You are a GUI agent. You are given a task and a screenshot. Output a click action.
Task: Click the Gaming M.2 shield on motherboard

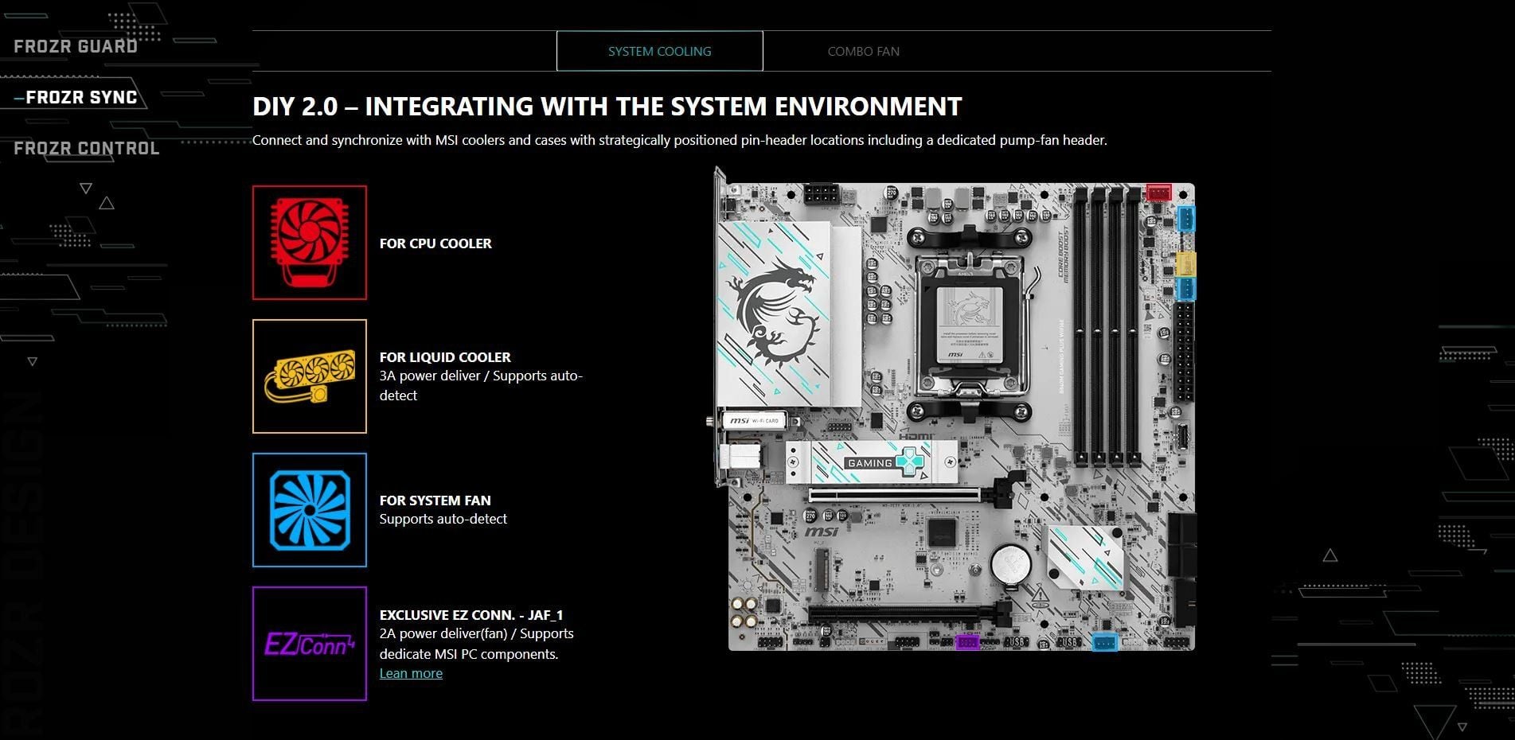(x=872, y=462)
